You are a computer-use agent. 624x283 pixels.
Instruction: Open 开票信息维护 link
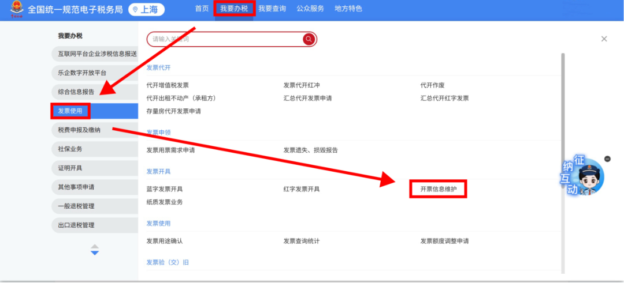click(x=438, y=189)
